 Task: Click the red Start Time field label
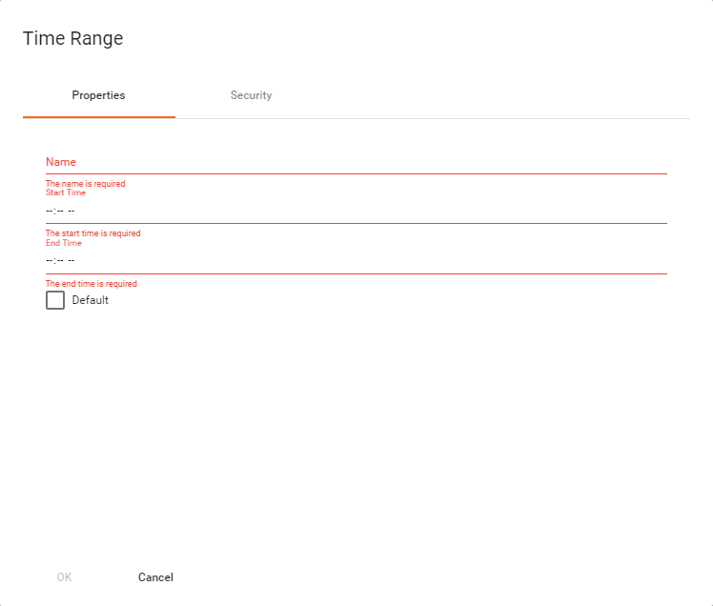click(x=65, y=193)
